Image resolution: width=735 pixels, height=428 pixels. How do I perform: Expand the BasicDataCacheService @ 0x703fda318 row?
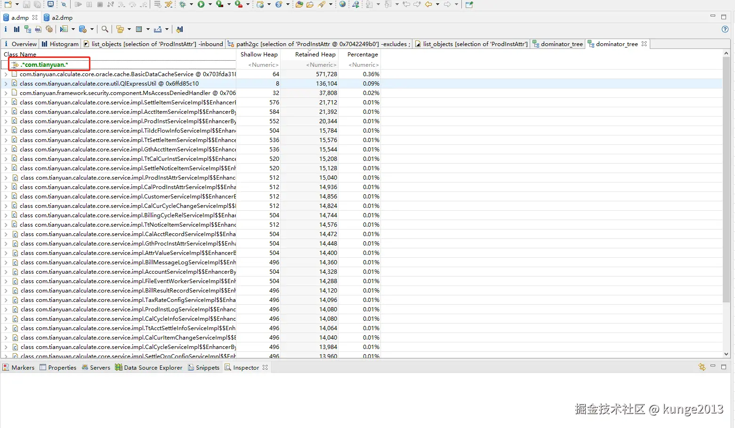tap(6, 74)
